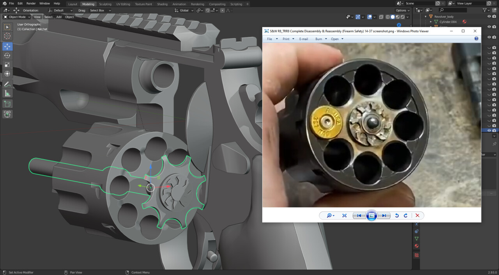Open the Object Mode dropdown
This screenshot has width=499, height=275.
17,17
